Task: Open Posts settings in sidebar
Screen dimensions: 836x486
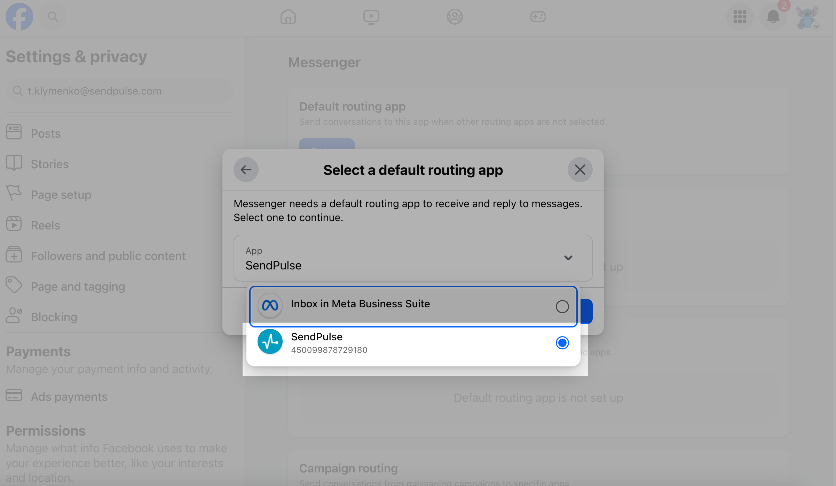Action: click(46, 133)
